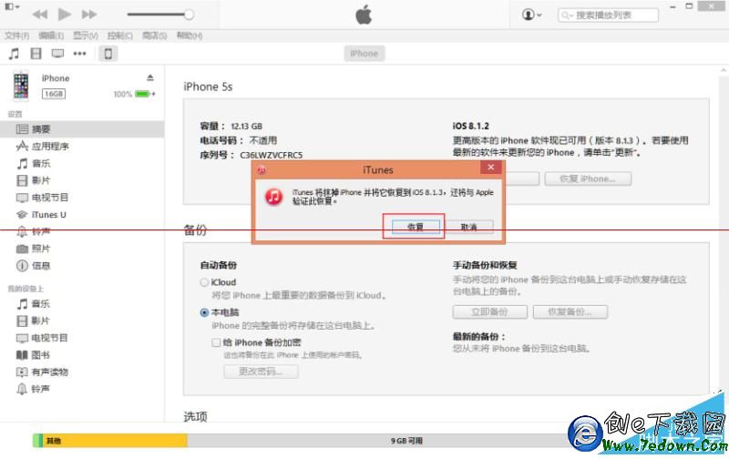Open the 帮助 menu
Screen dimensions: 729x459
pyautogui.click(x=190, y=36)
